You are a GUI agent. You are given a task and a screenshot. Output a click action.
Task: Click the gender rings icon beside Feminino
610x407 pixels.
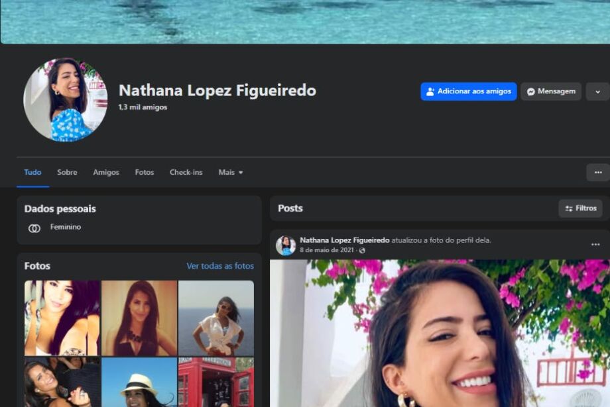(x=34, y=228)
